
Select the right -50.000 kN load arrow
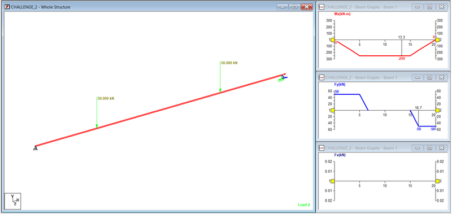(x=220, y=77)
